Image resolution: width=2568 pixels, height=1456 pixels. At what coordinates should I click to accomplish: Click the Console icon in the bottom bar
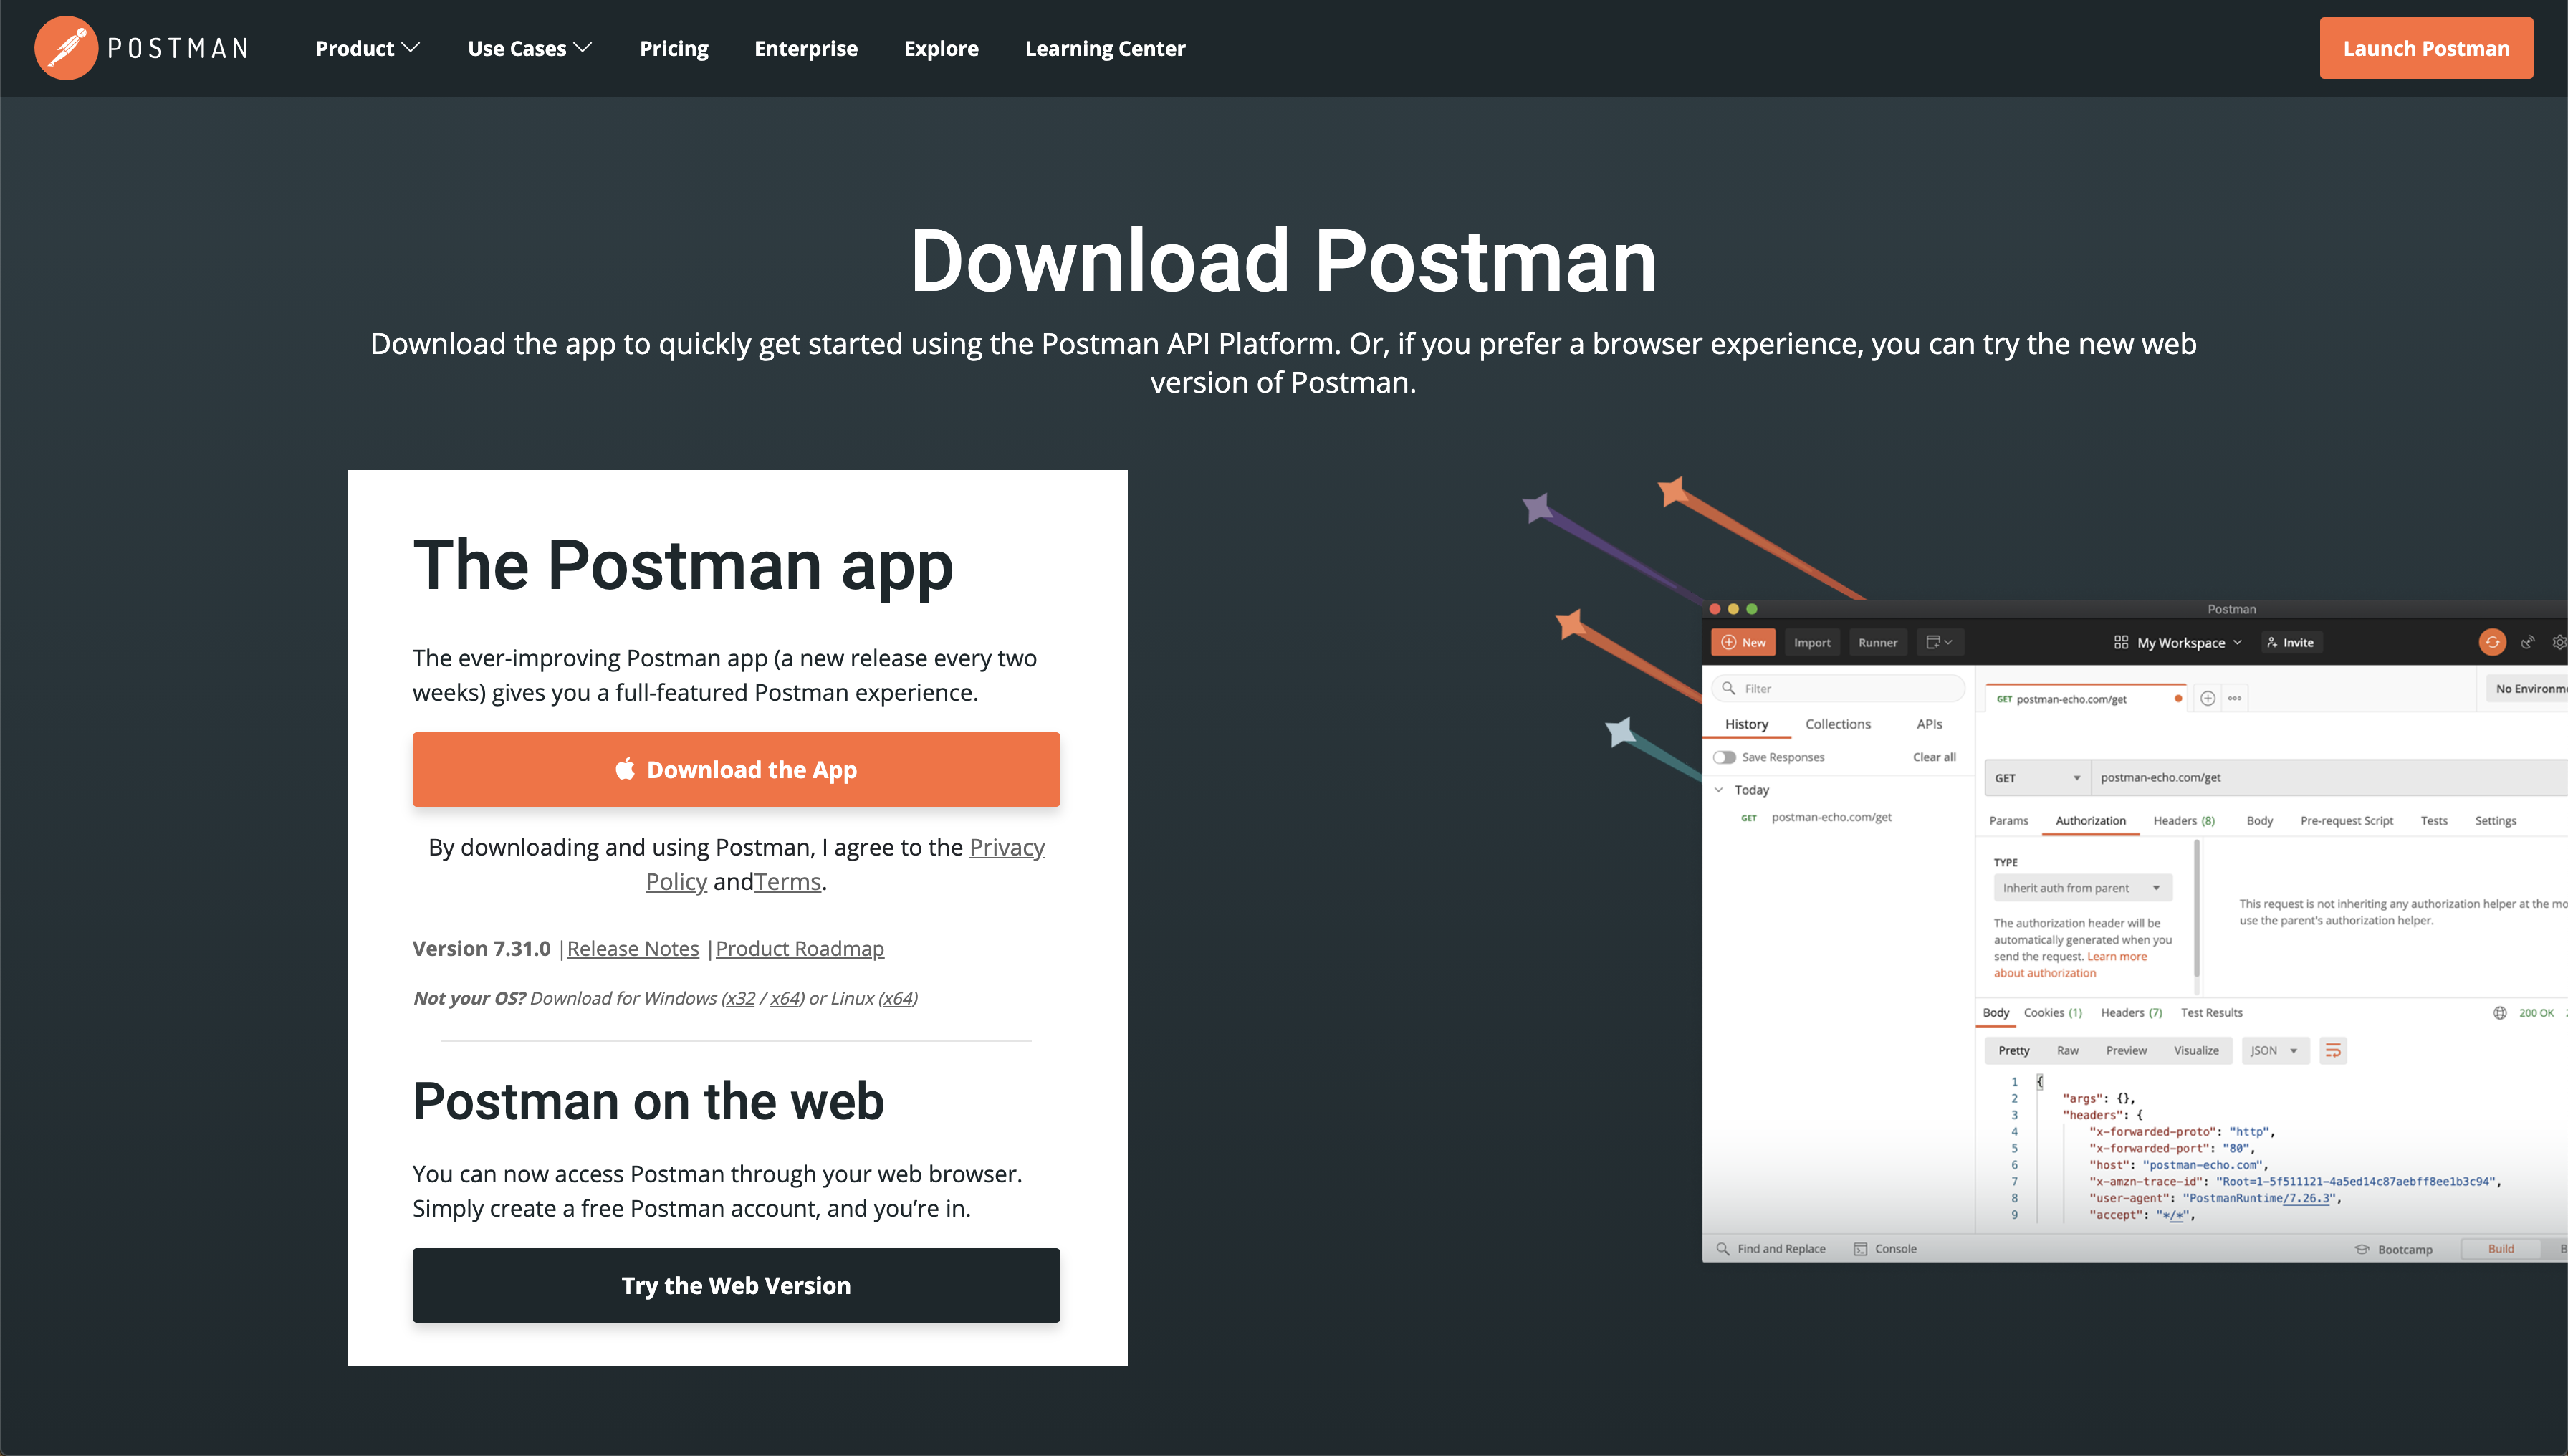click(1860, 1248)
